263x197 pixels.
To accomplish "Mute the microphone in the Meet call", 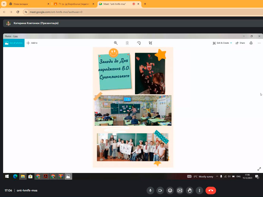I will [150, 190].
